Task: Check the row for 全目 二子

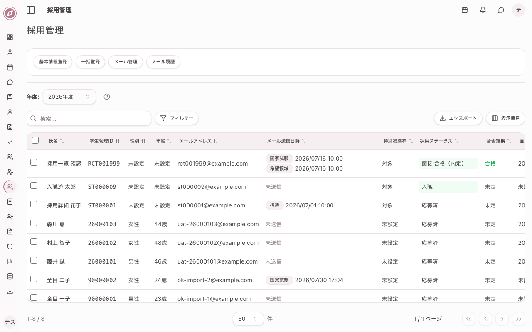Action: click(34, 279)
